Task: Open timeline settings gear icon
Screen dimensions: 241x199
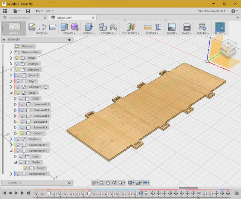Action: (237, 193)
